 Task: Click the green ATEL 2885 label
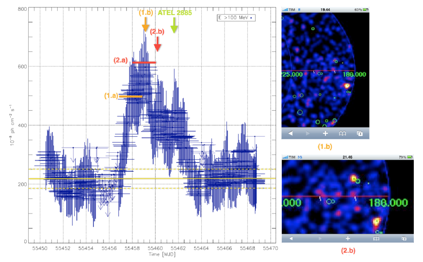point(175,13)
